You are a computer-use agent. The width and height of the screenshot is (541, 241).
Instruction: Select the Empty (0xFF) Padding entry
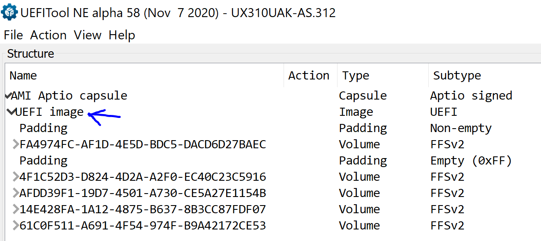[x=43, y=161]
